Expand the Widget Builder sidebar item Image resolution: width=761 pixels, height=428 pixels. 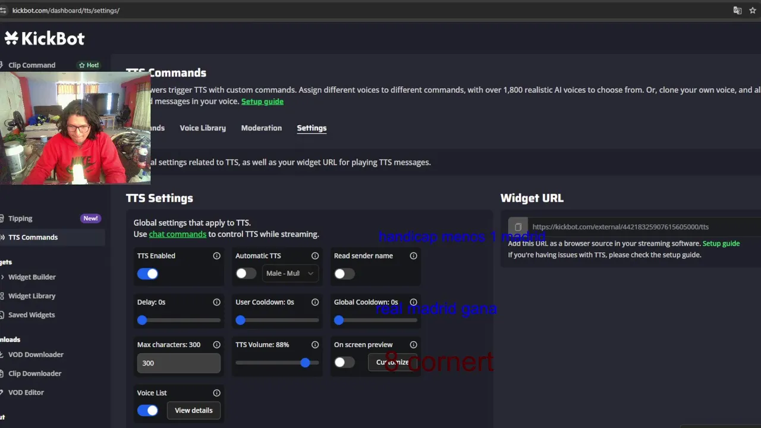[32, 277]
